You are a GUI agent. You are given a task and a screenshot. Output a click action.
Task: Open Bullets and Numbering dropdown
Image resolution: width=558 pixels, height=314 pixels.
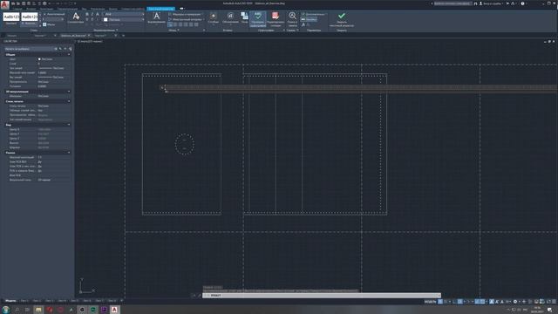[186, 14]
